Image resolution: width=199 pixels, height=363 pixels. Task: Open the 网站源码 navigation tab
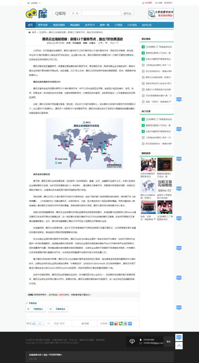(x=75, y=25)
